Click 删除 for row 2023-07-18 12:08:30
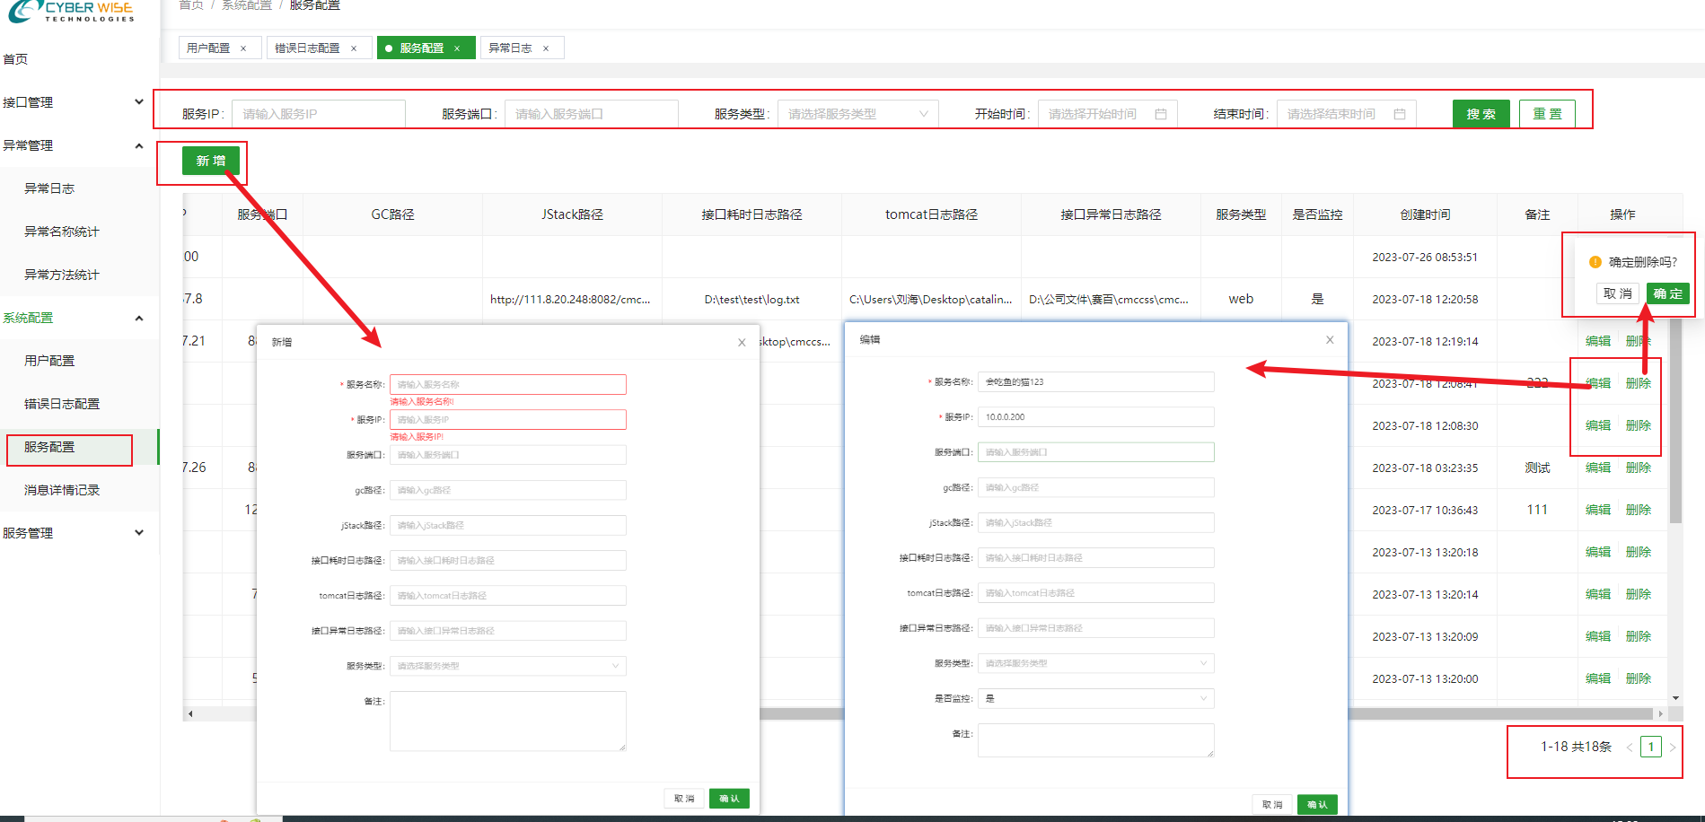The width and height of the screenshot is (1705, 822). click(x=1639, y=425)
